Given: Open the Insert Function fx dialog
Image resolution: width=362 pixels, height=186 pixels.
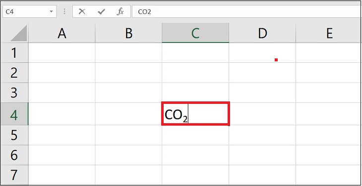Looking at the screenshot, I should coord(120,11).
